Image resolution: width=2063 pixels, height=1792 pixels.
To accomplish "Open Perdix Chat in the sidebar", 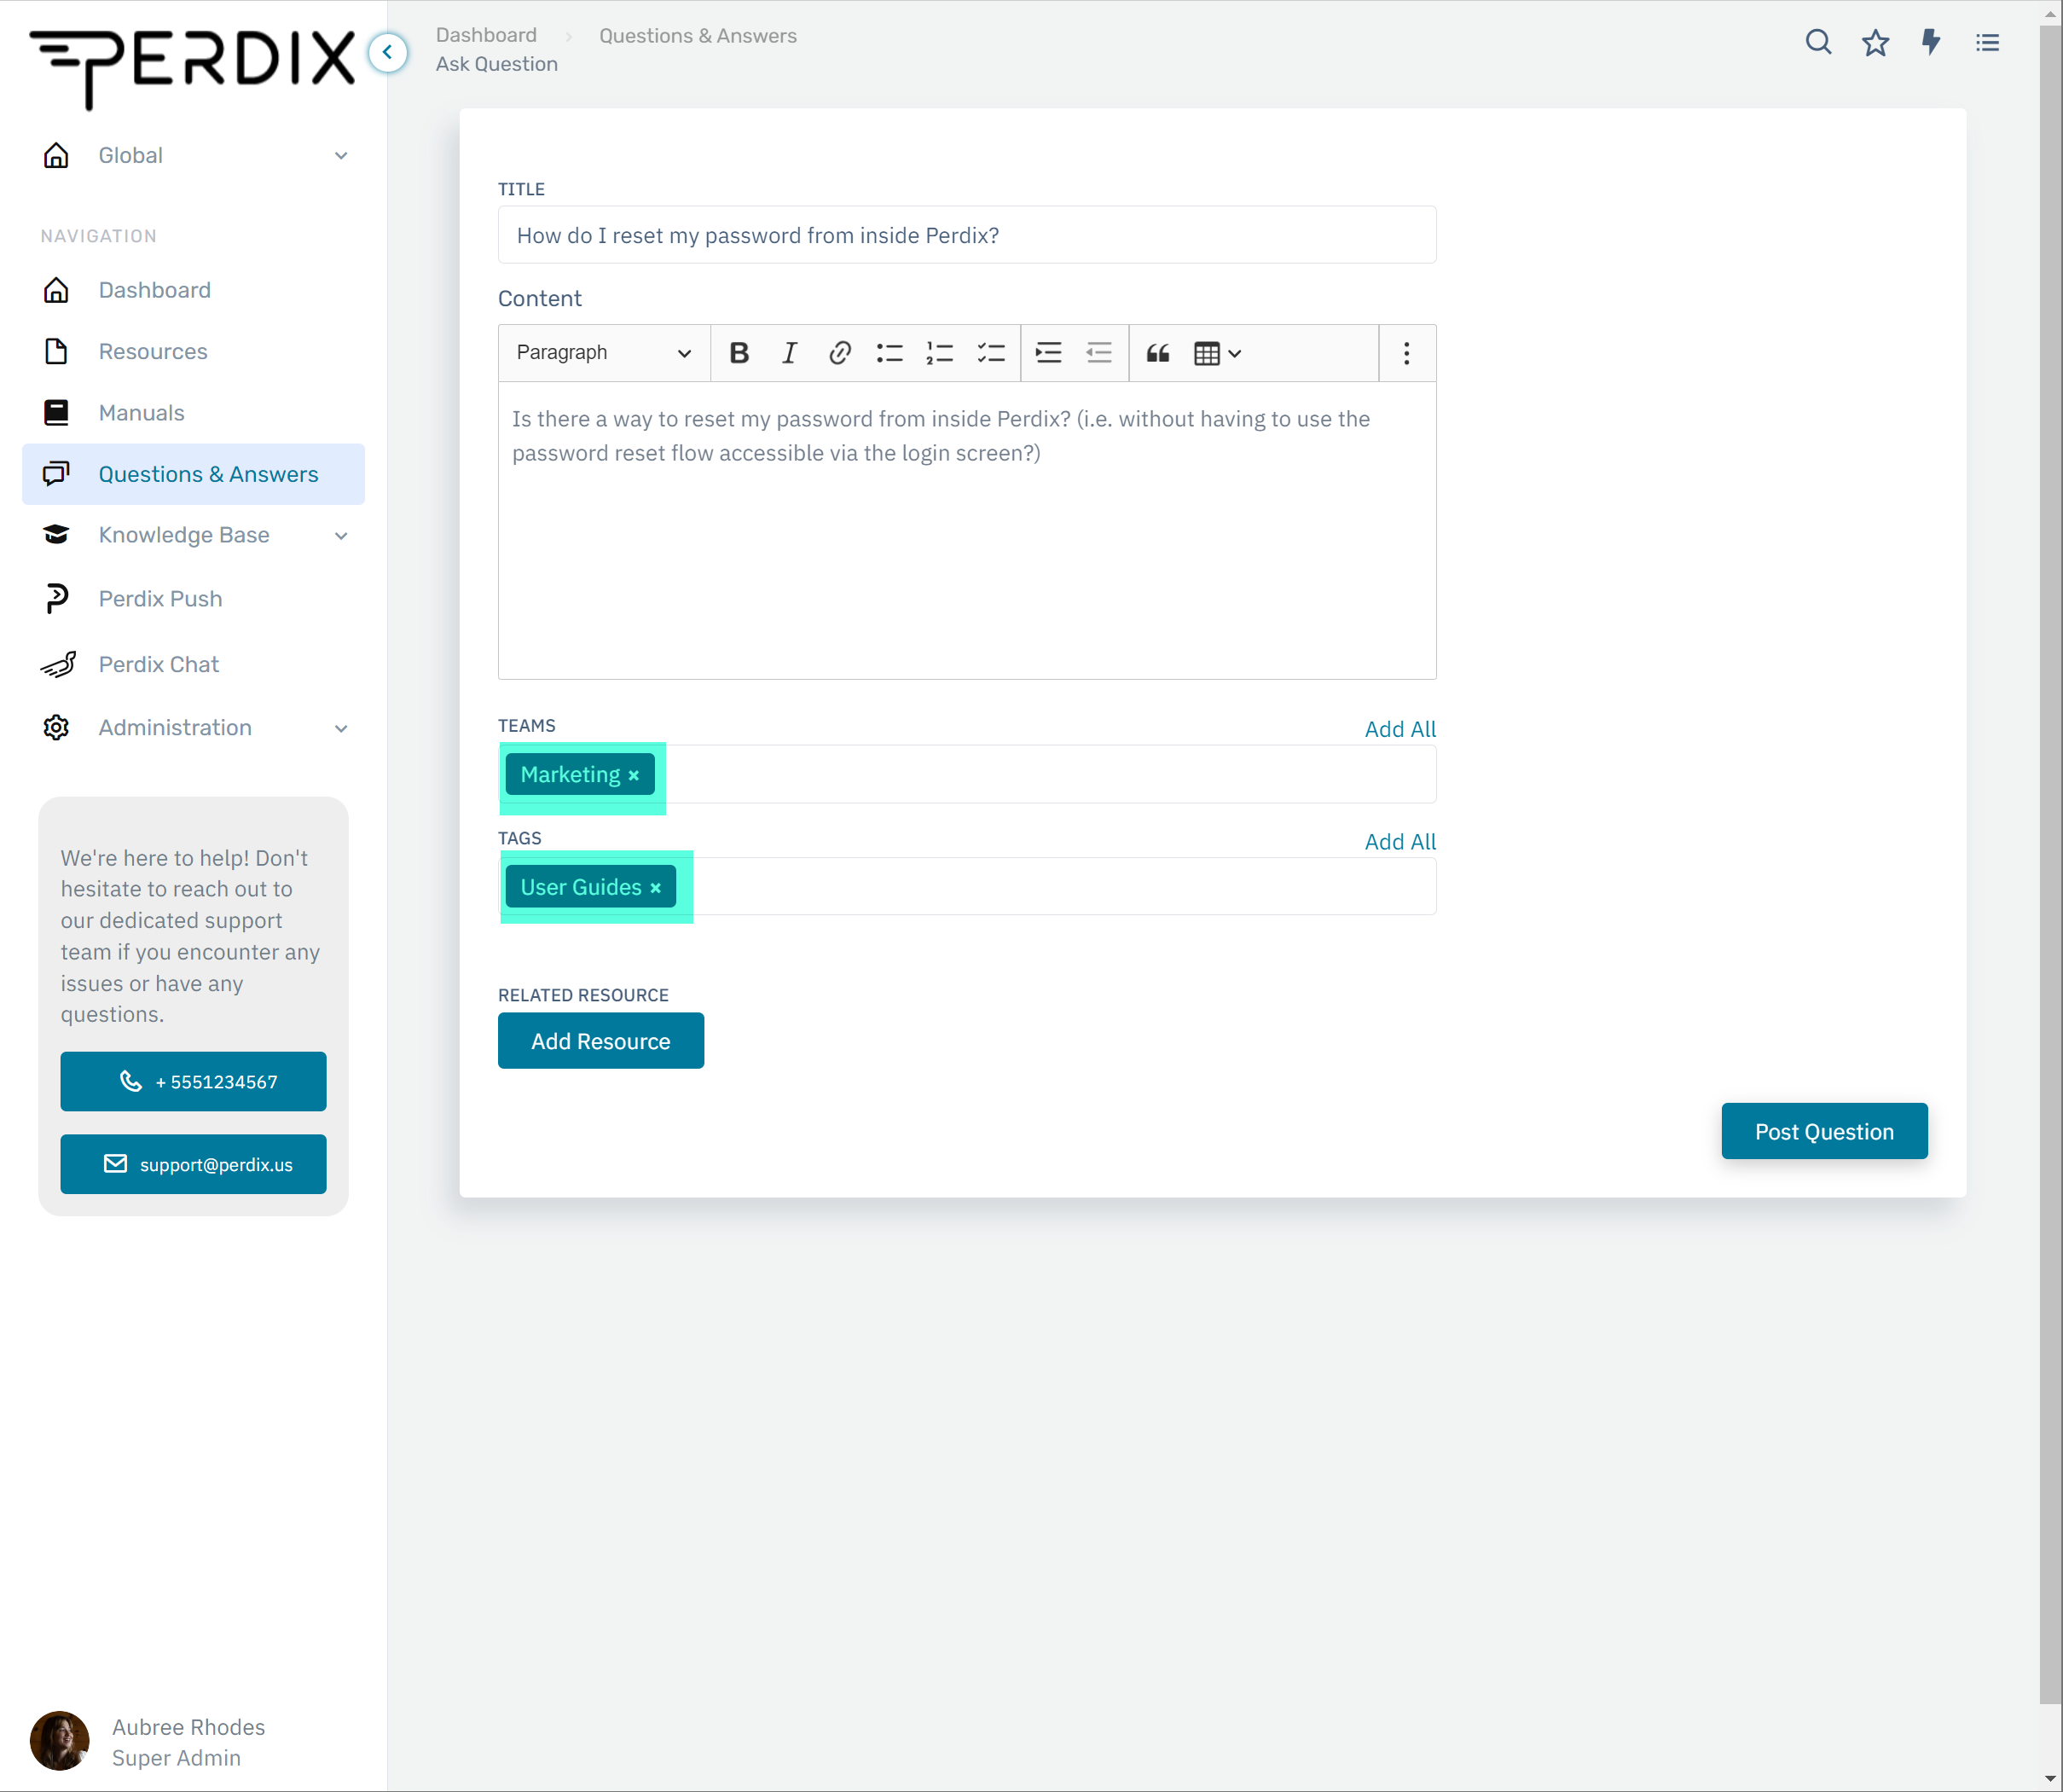I will 194,664.
